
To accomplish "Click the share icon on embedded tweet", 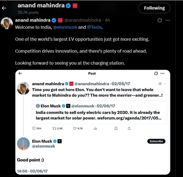I will [129, 128].
